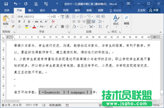This screenshot has height=108, width=164.
Task: Open the bullets list dropdown
Action: 78,17
